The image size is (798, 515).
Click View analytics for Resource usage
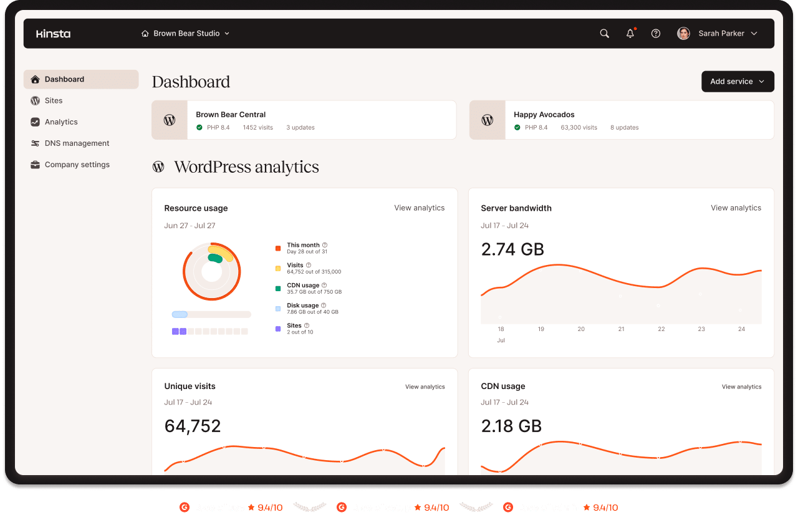[419, 208]
